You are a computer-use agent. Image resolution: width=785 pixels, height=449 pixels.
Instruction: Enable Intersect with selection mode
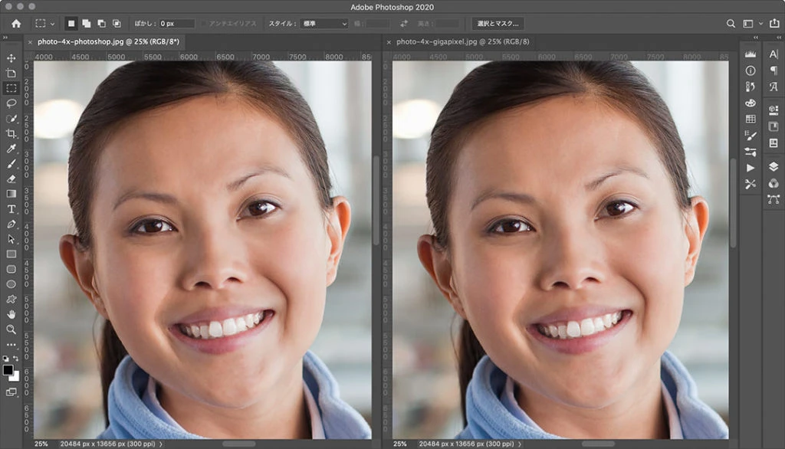117,24
